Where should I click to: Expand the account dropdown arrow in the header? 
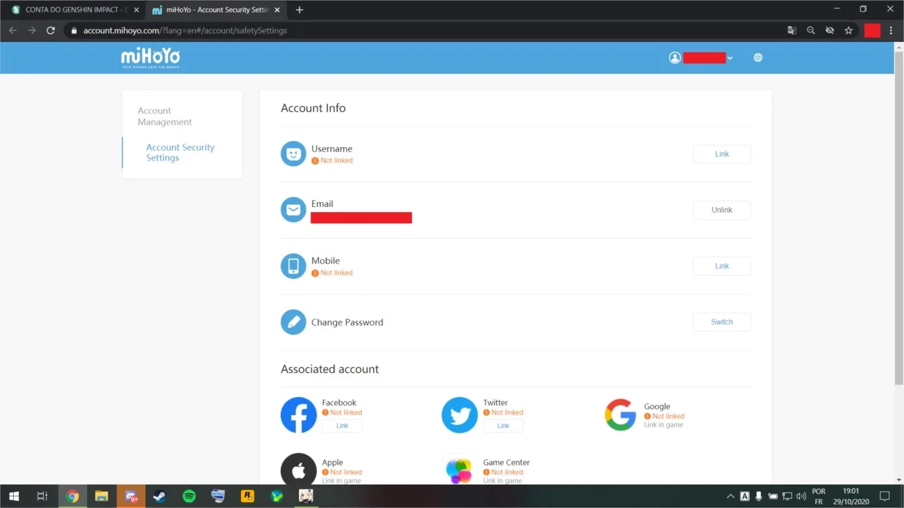[x=730, y=58]
